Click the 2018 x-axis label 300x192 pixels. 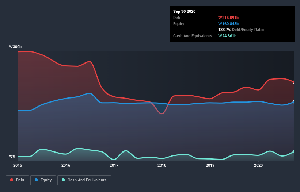[x=162, y=165]
